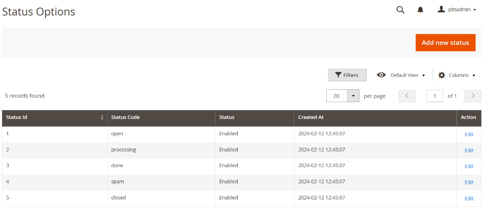Click the Columns gear icon
The height and width of the screenshot is (218, 488).
pos(441,75)
